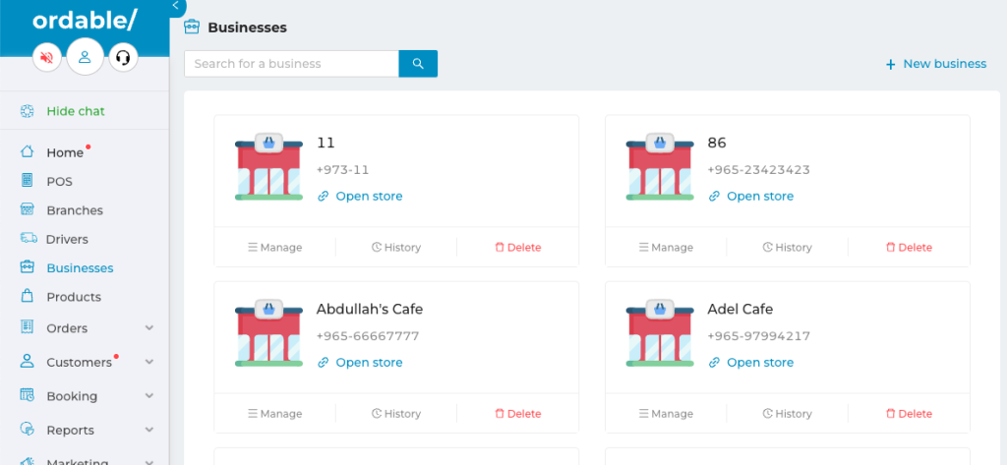Click the Products bag icon
Image resolution: width=1007 pixels, height=465 pixels.
(x=27, y=296)
